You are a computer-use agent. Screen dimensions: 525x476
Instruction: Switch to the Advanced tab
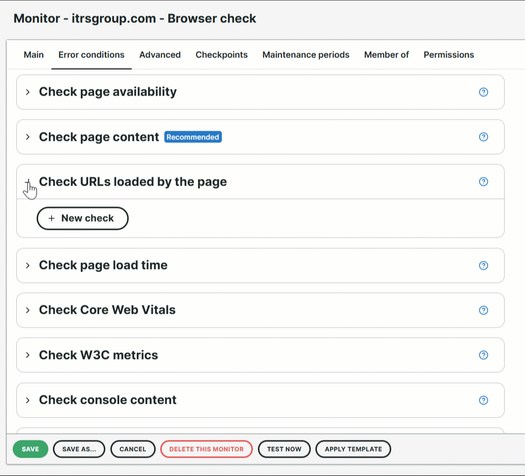pos(160,54)
